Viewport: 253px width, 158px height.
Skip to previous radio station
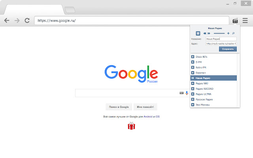click(x=205, y=33)
